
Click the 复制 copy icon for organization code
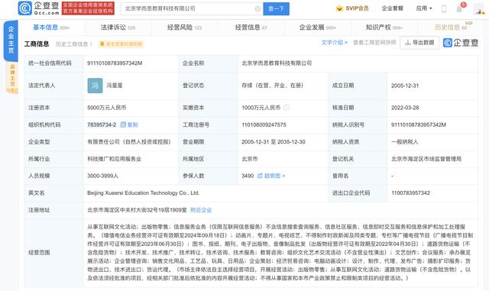click(129, 124)
